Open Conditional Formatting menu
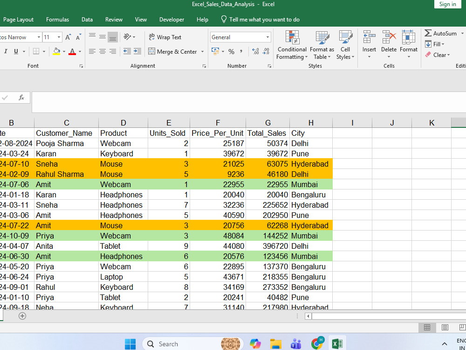466x350 pixels. (292, 45)
